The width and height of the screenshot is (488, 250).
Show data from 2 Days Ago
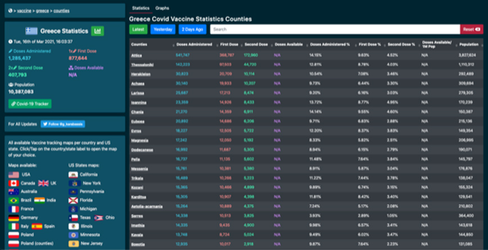click(193, 29)
